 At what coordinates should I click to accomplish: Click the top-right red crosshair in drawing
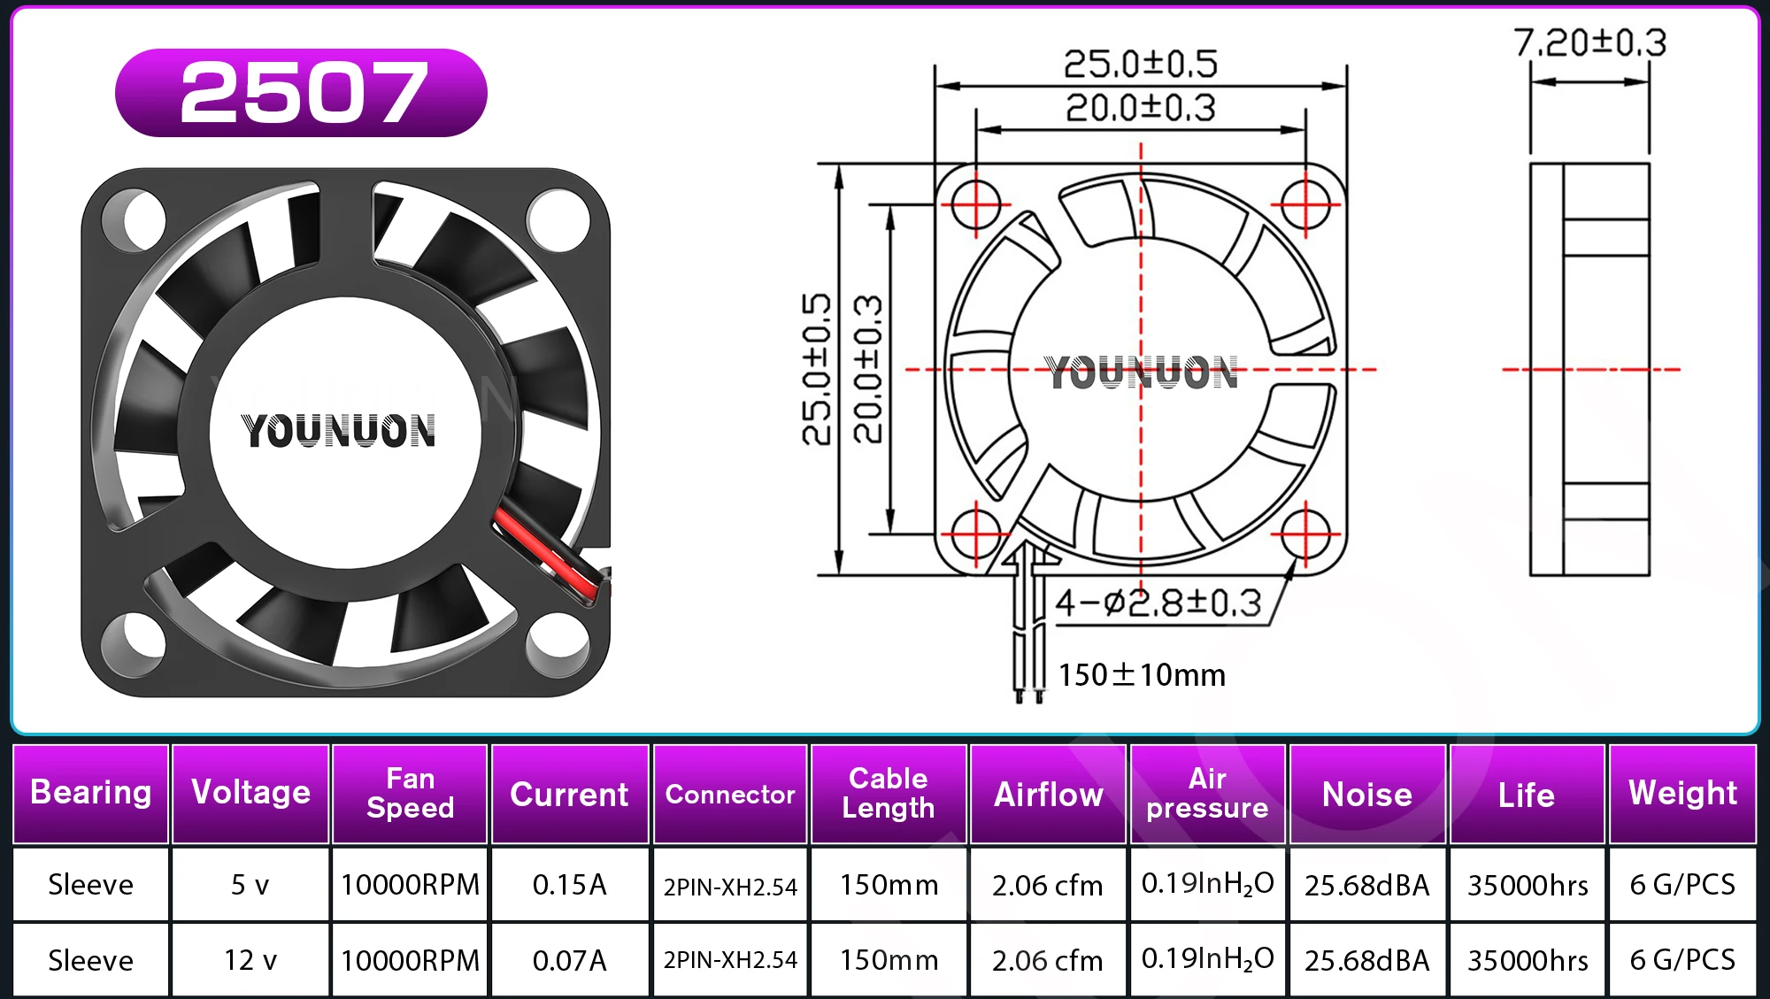(x=1305, y=204)
